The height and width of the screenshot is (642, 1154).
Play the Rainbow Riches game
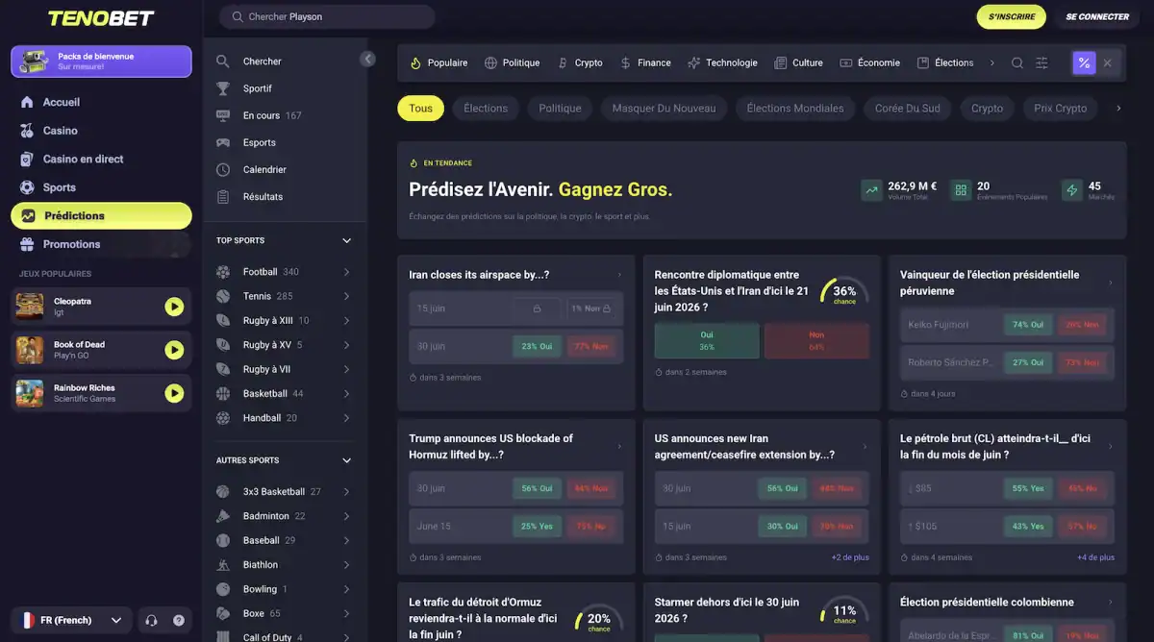(174, 393)
